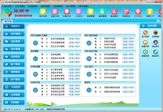
Task: Select the 首页导航 tab
Action: pyautogui.click(x=8, y=21)
